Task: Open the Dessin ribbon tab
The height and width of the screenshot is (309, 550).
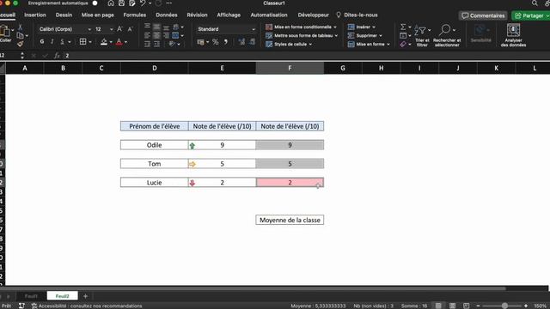Action: [64, 15]
